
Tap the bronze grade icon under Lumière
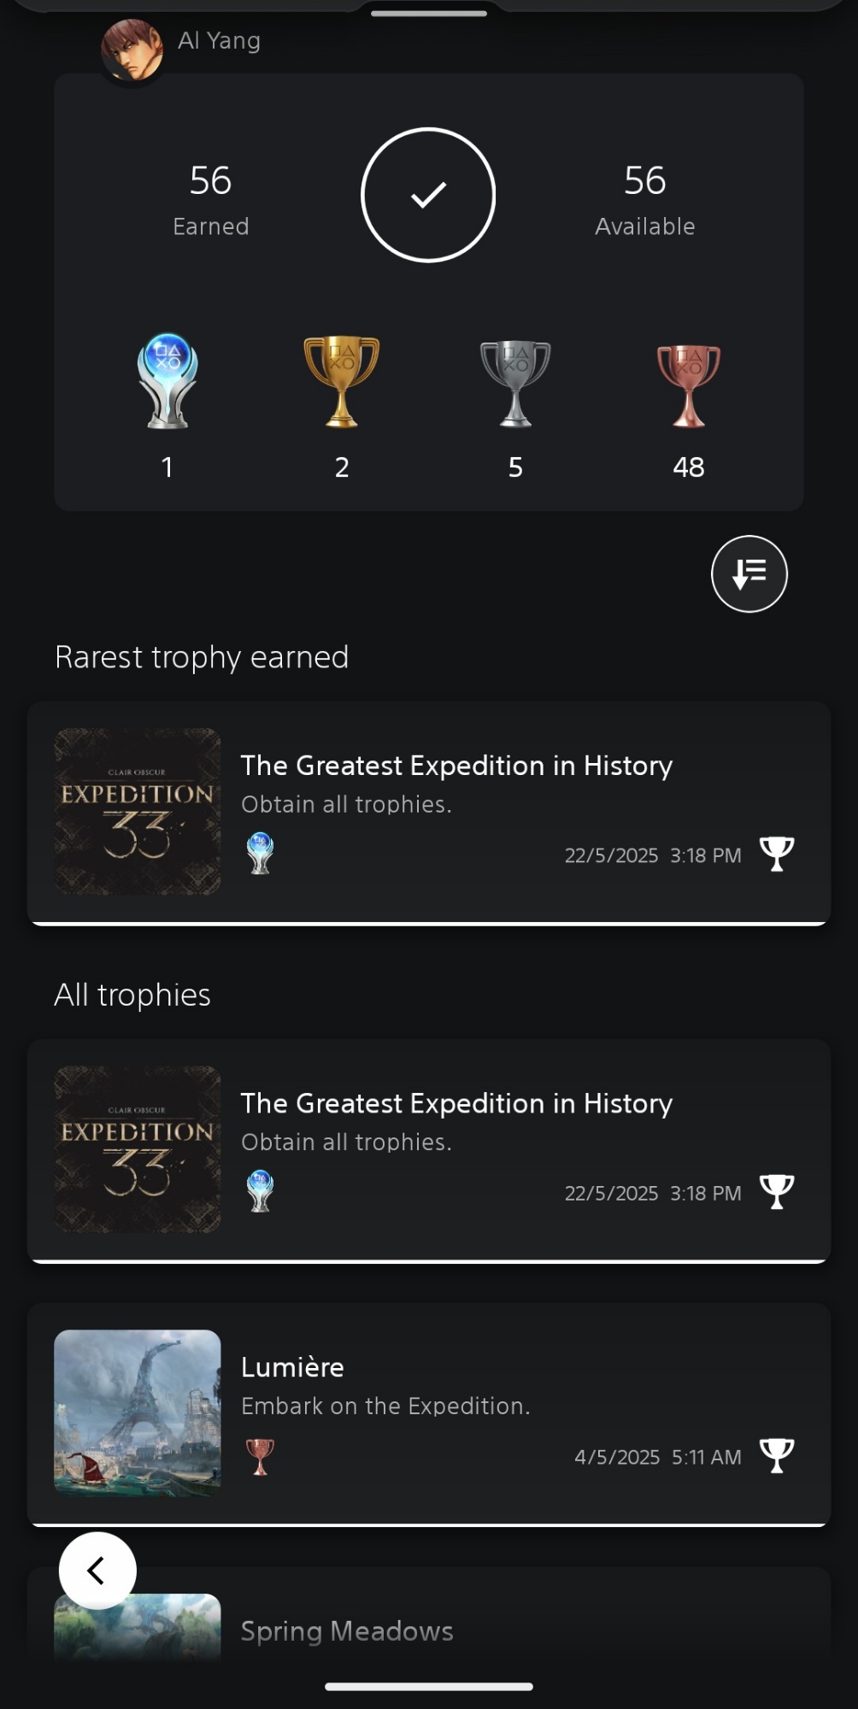(260, 1456)
